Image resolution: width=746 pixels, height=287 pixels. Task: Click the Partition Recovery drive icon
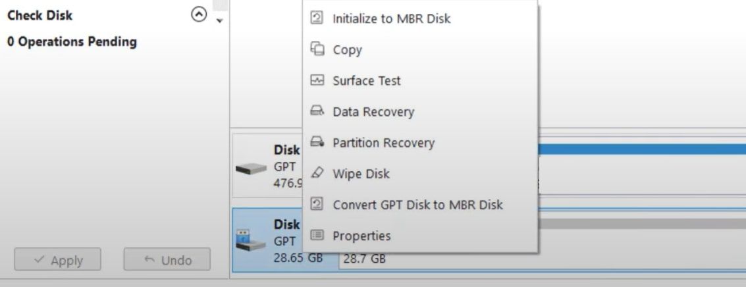[317, 143]
